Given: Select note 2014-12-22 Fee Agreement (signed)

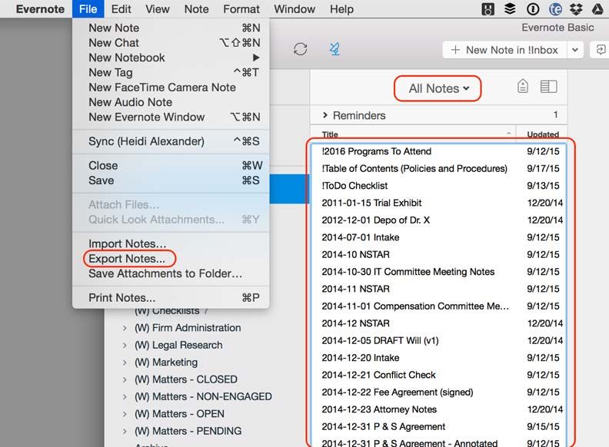Looking at the screenshot, I should (x=439, y=392).
